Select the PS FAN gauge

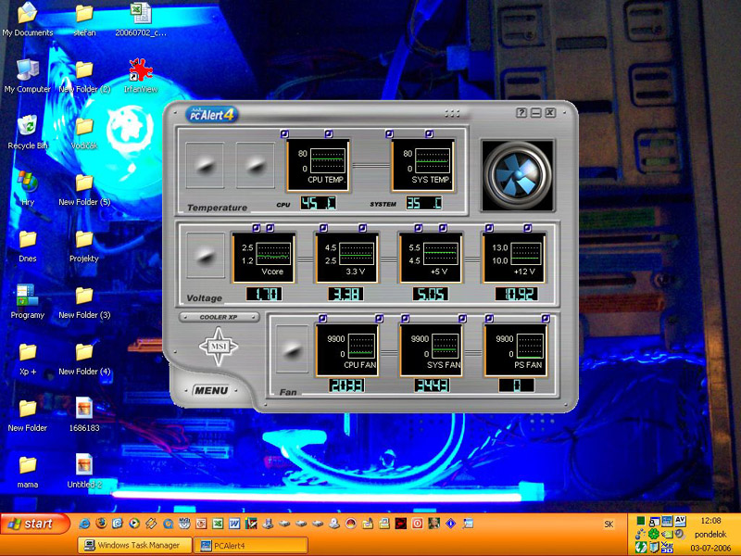pos(516,350)
